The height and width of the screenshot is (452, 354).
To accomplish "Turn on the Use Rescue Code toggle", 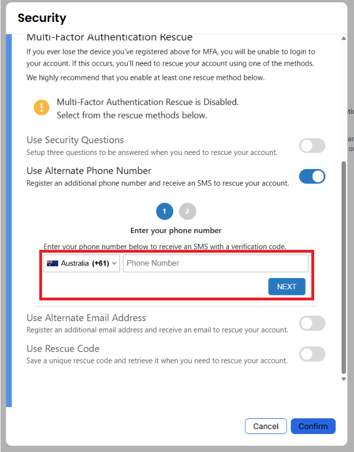I will click(x=312, y=354).
